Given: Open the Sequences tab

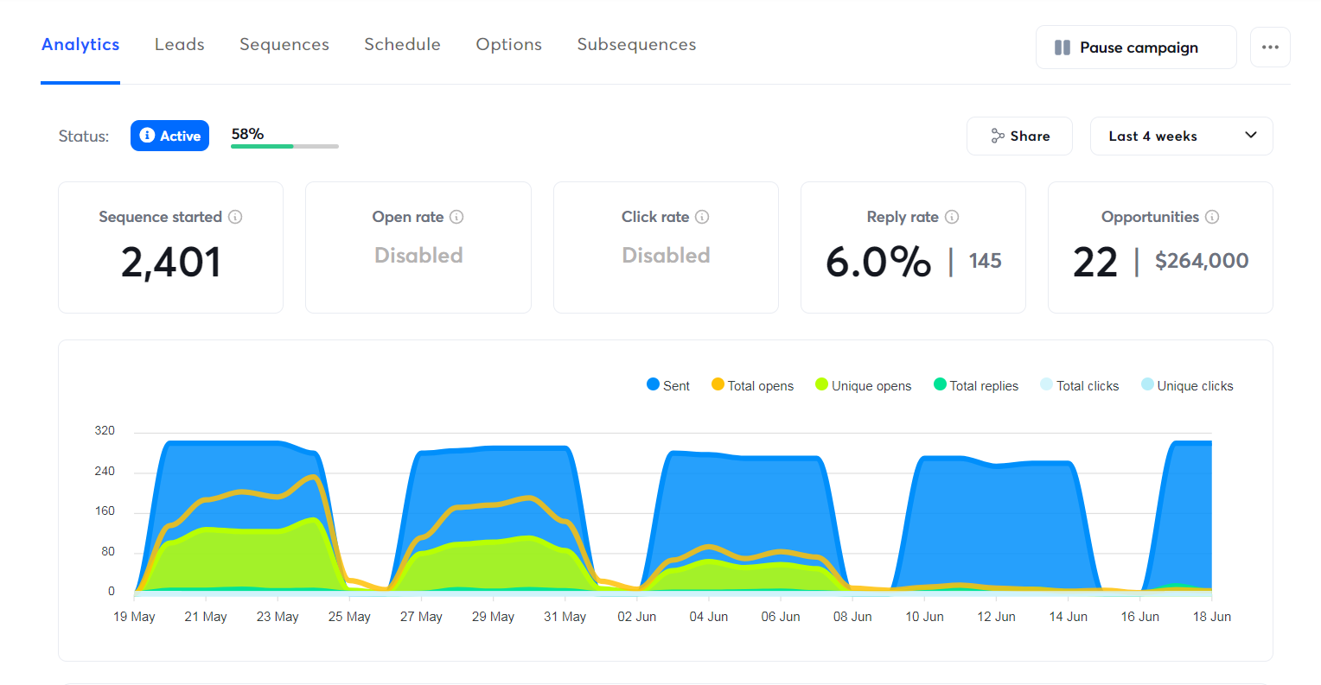Looking at the screenshot, I should point(284,44).
